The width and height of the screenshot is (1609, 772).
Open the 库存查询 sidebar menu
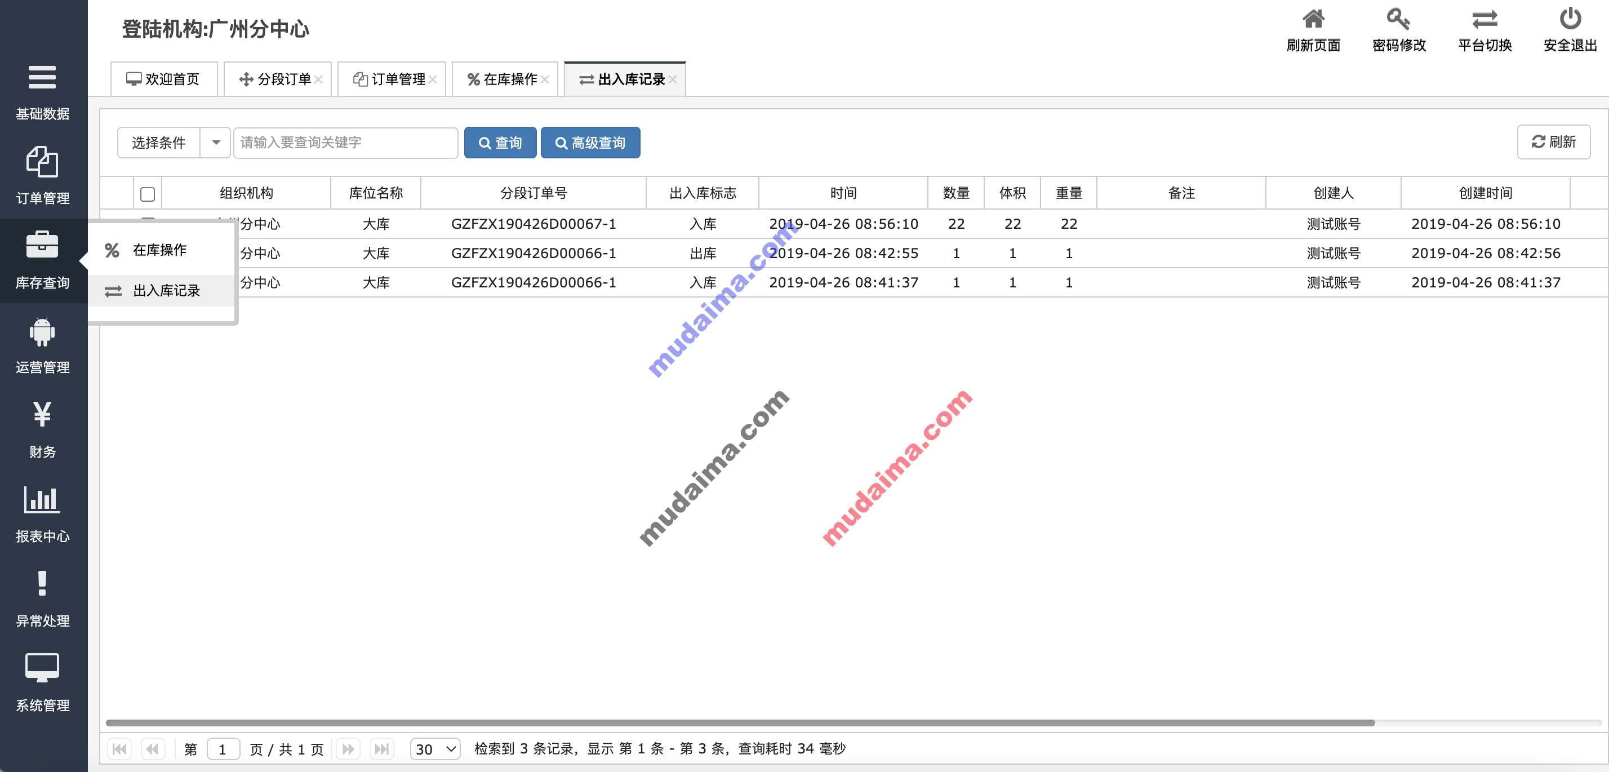coord(42,260)
